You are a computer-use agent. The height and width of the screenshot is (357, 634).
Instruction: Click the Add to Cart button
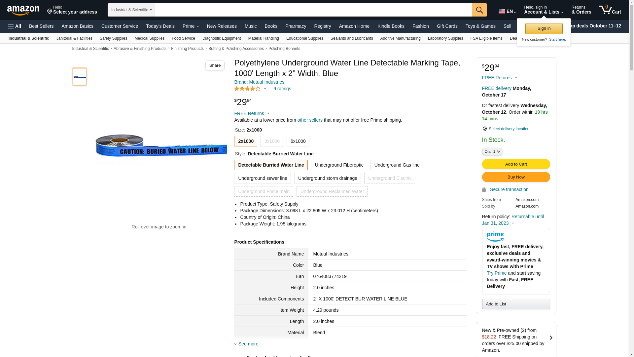pos(516,164)
